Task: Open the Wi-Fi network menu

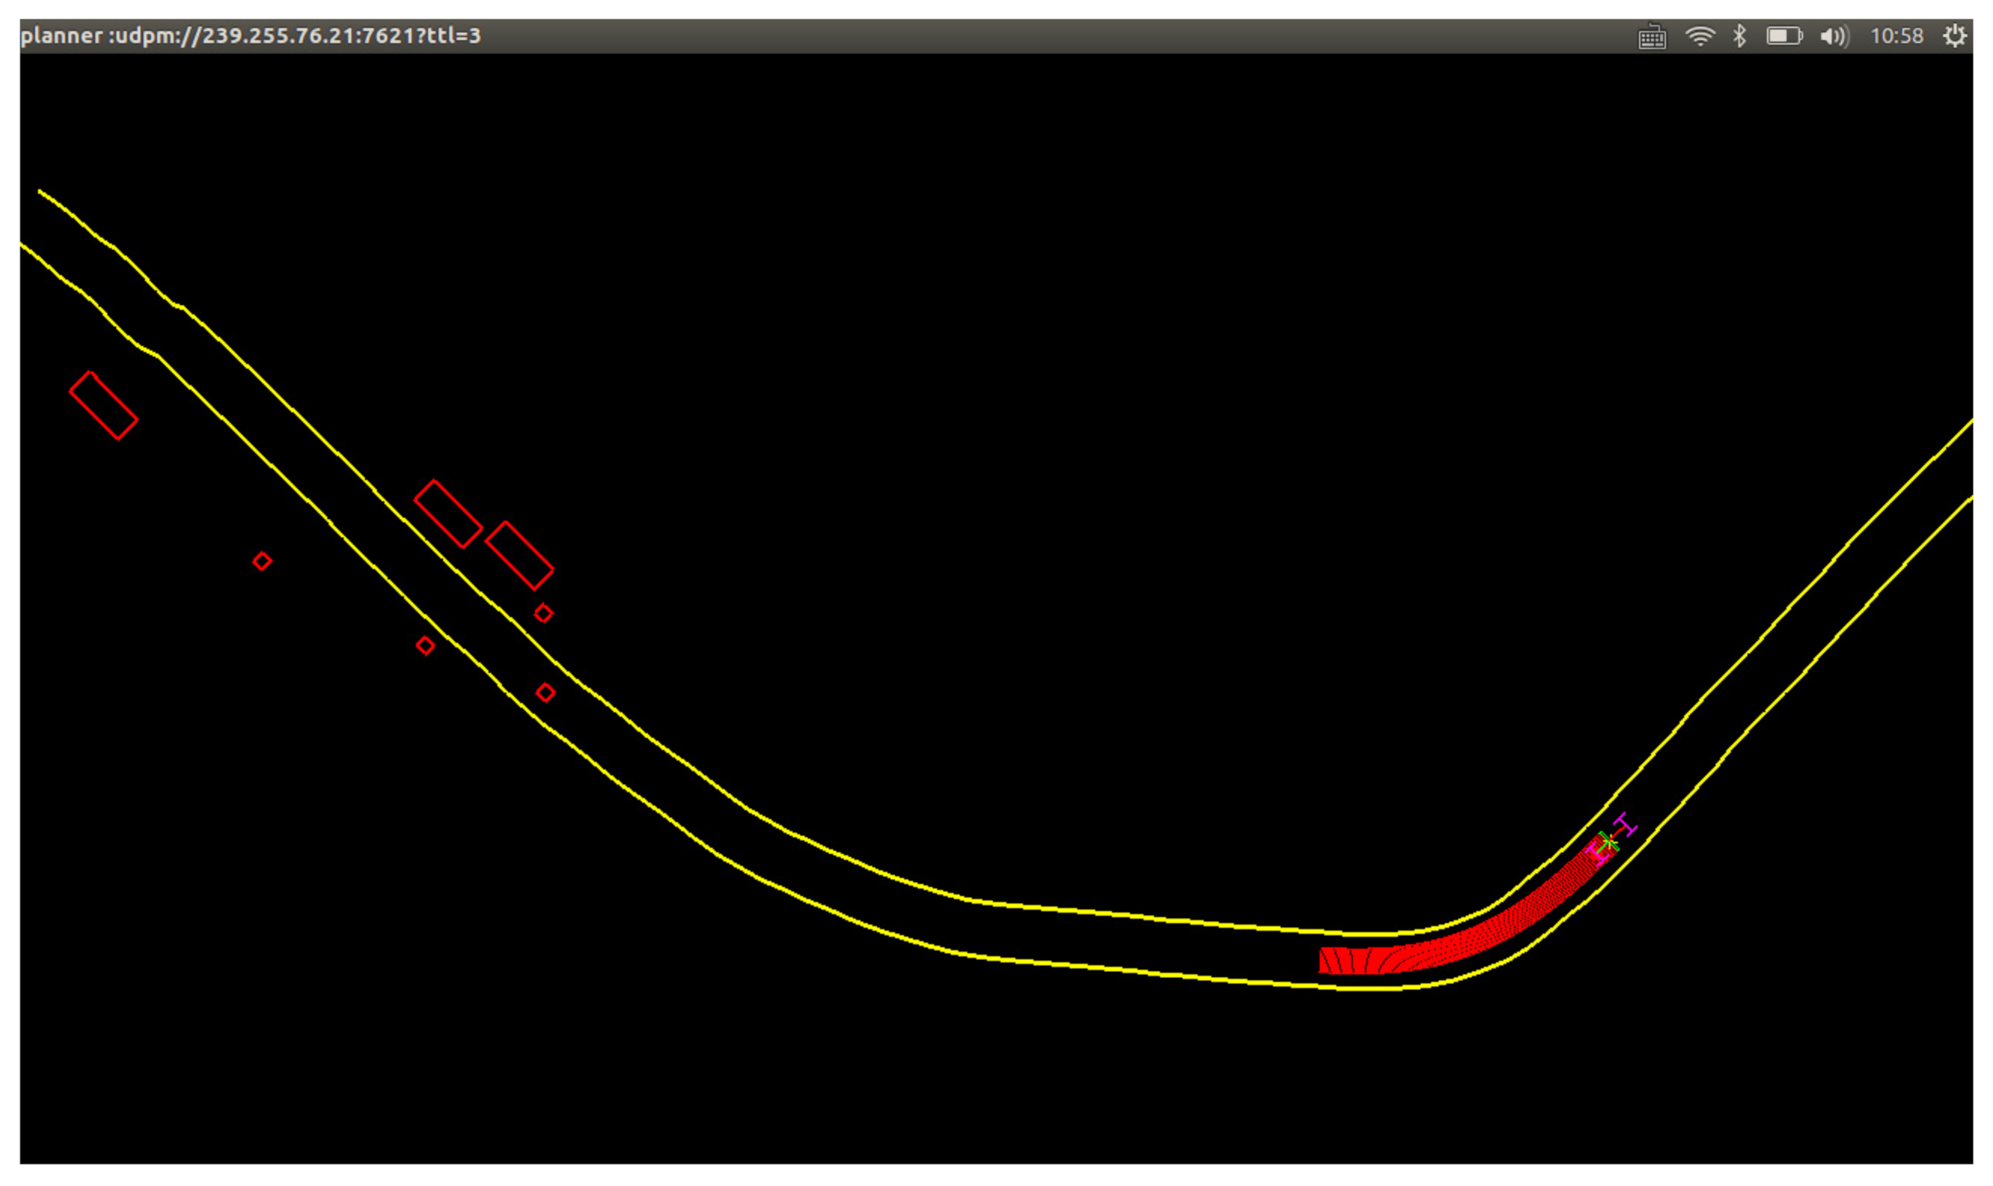Action: [x=1699, y=36]
